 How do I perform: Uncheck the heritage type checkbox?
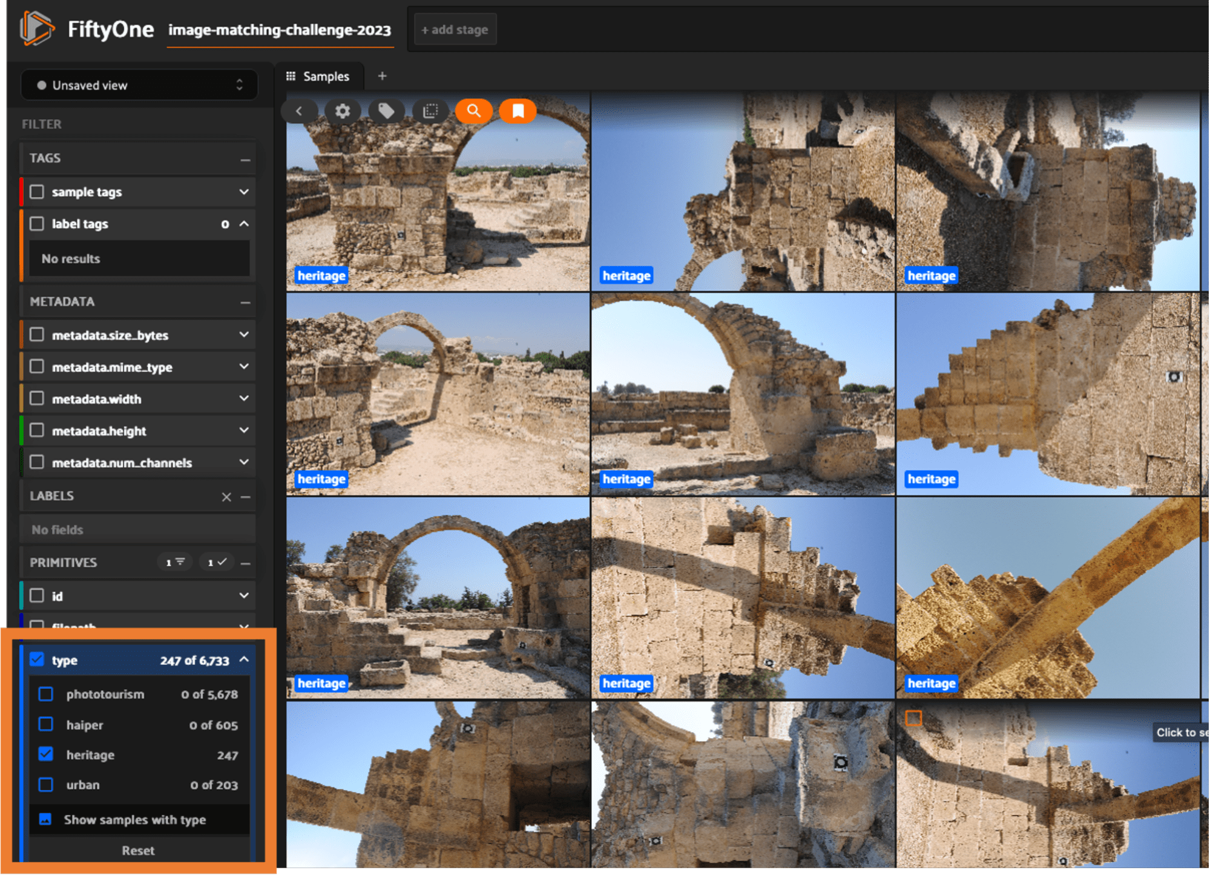click(46, 754)
